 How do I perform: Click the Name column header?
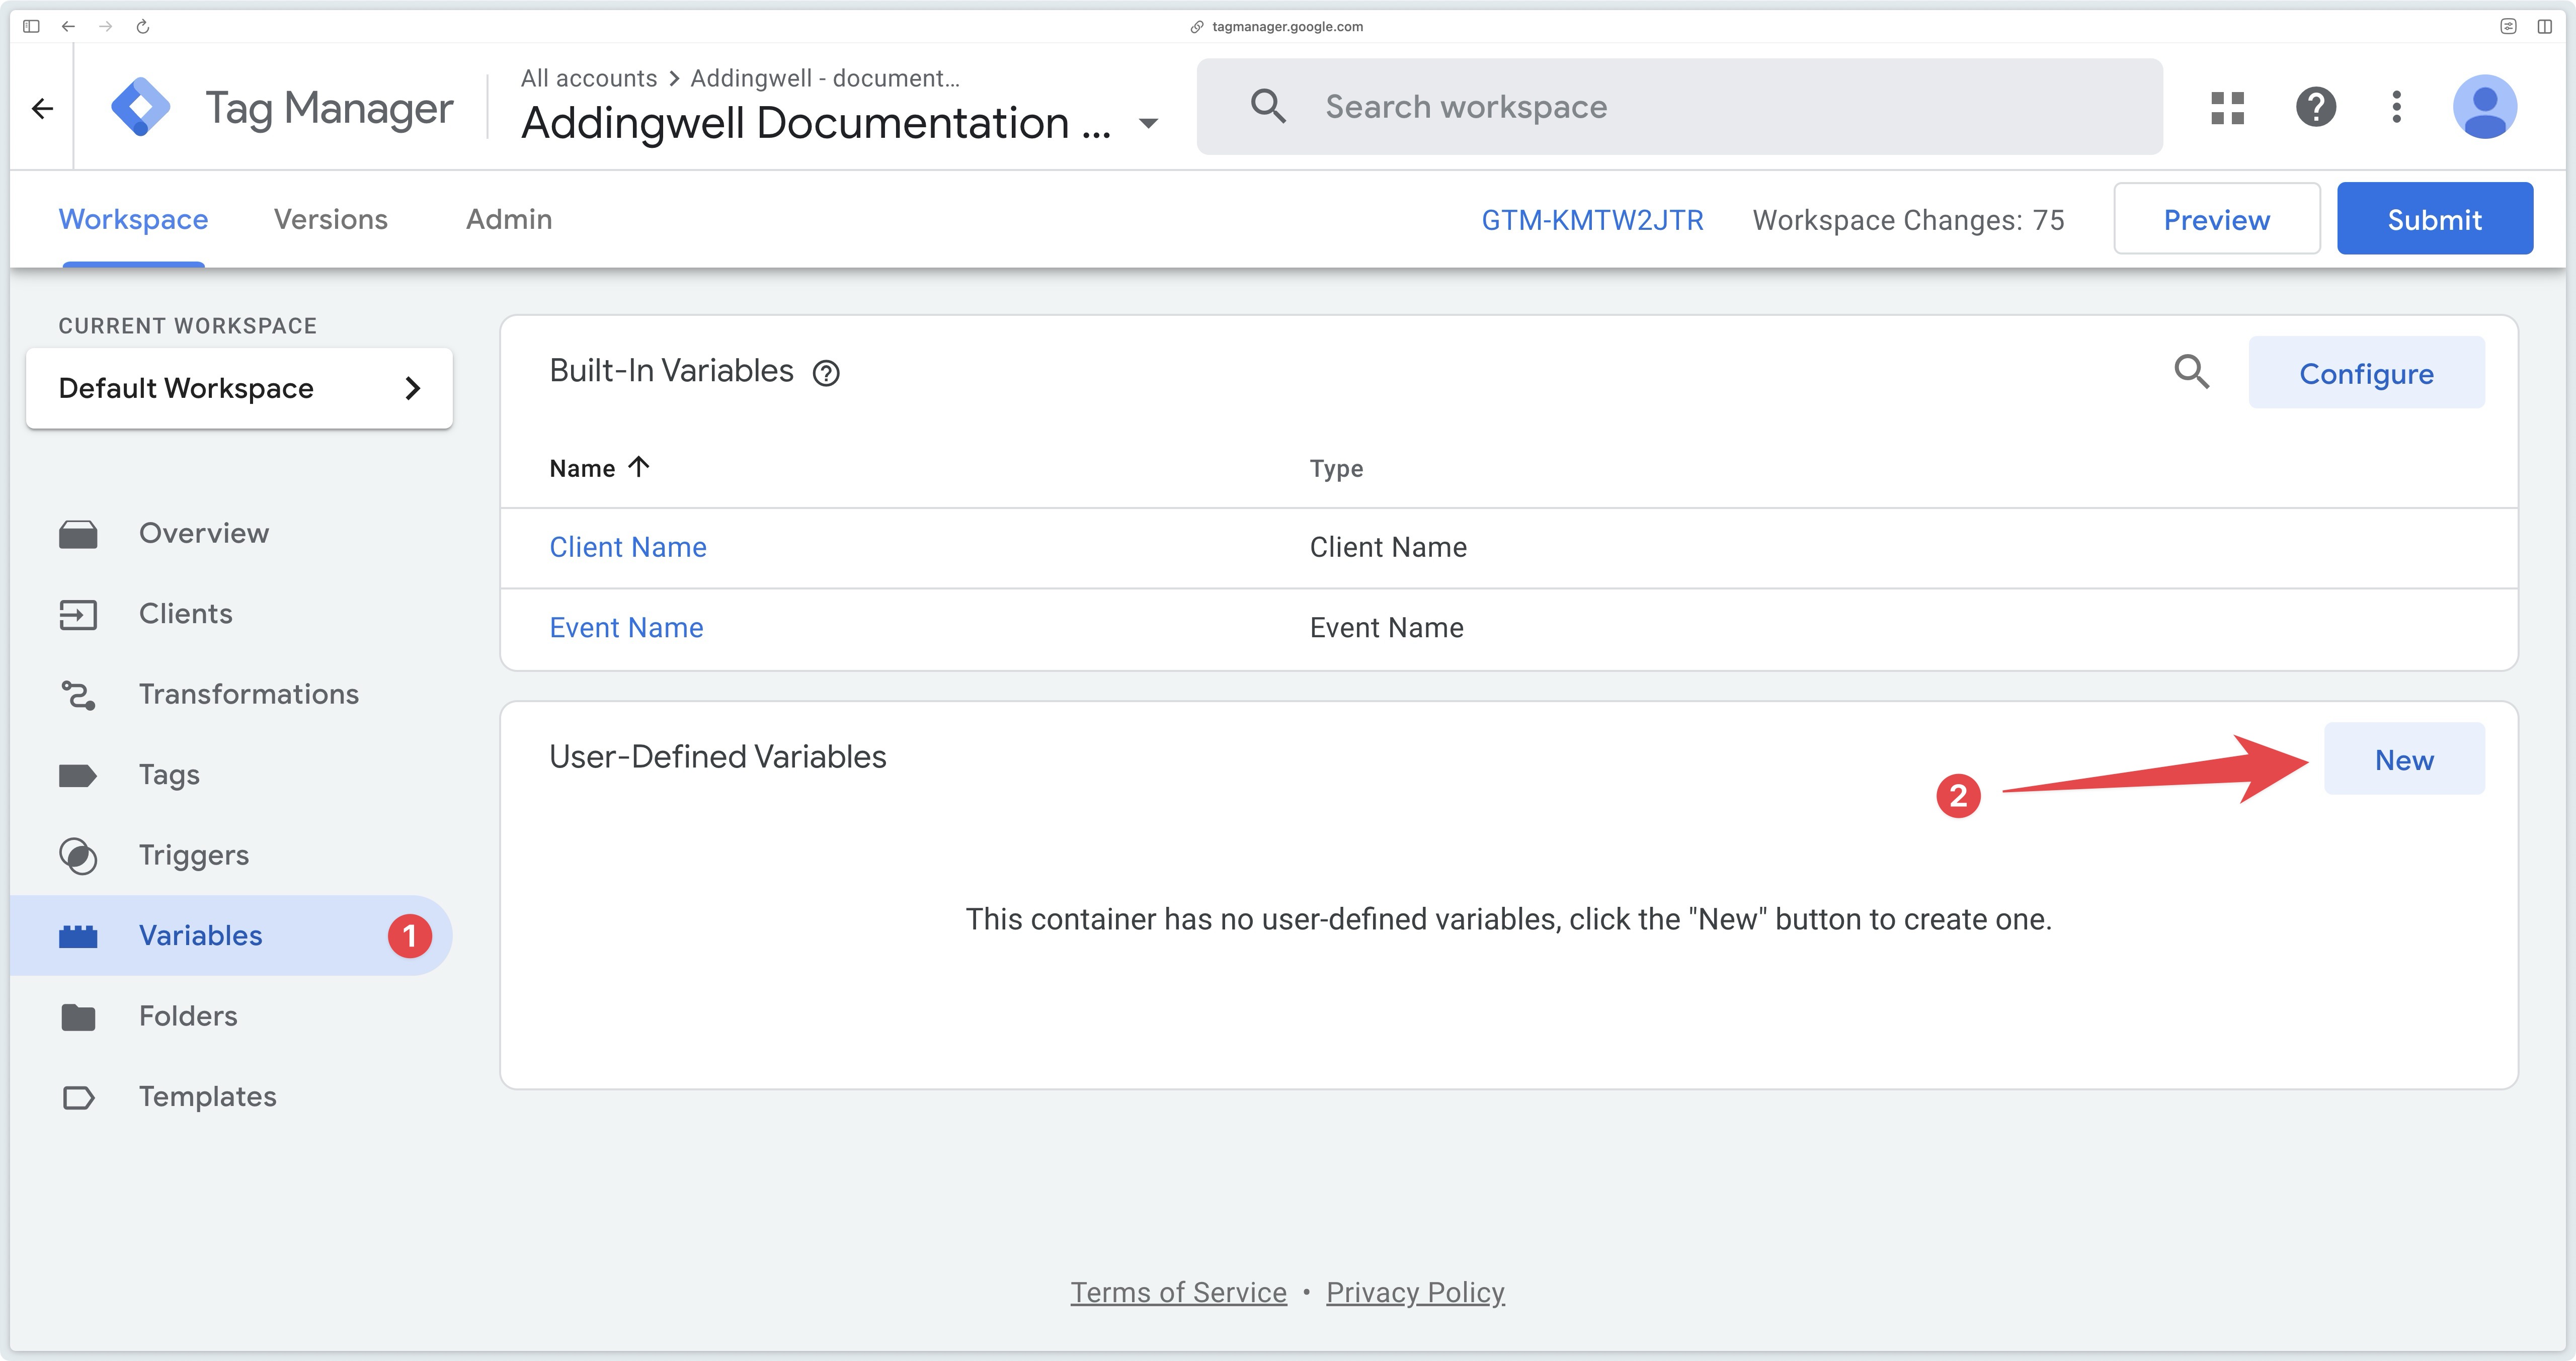582,468
